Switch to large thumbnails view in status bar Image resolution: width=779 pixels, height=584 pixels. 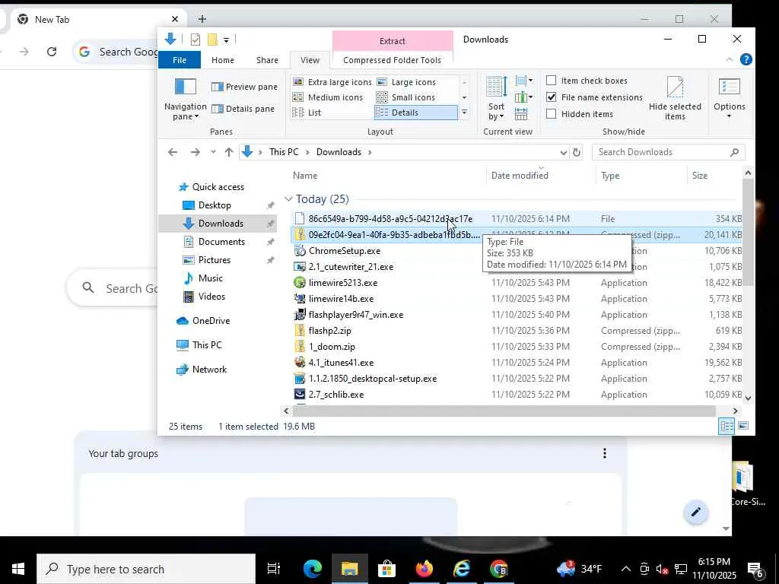point(743,426)
